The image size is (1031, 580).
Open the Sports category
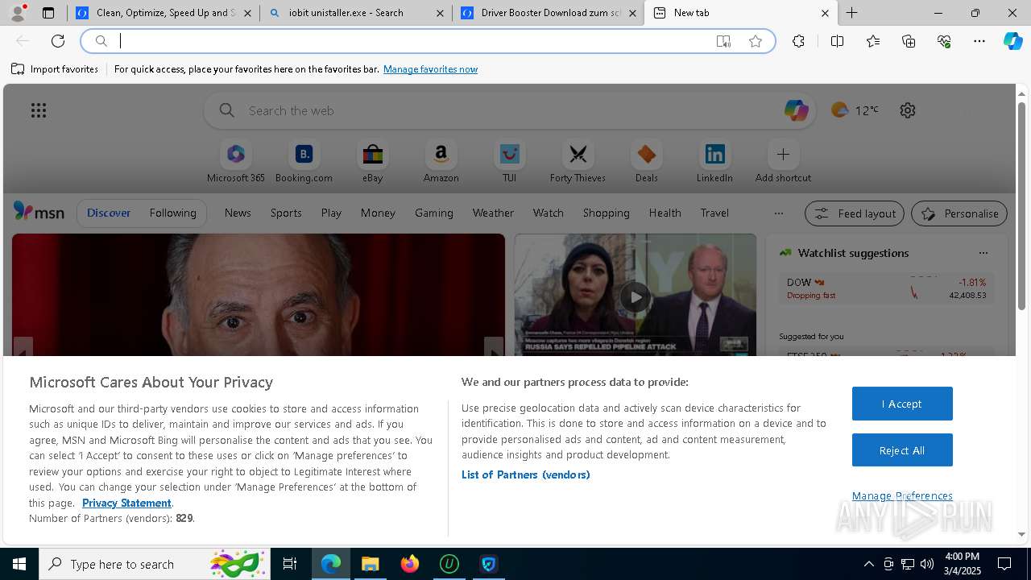pyautogui.click(x=286, y=213)
